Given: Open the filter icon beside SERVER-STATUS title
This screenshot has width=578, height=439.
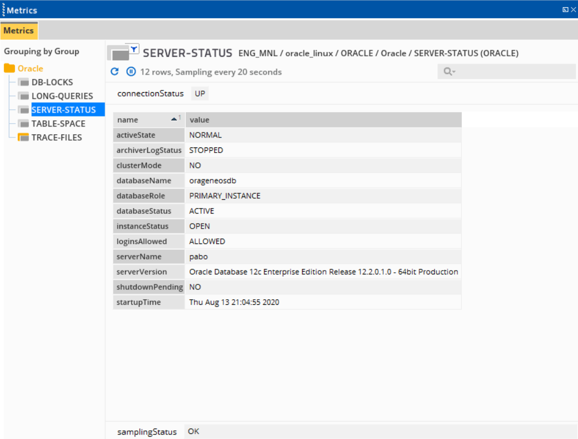Looking at the screenshot, I should (134, 49).
